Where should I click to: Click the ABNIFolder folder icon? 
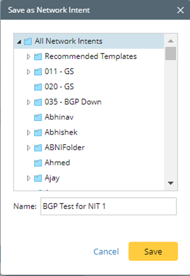coord(38,148)
